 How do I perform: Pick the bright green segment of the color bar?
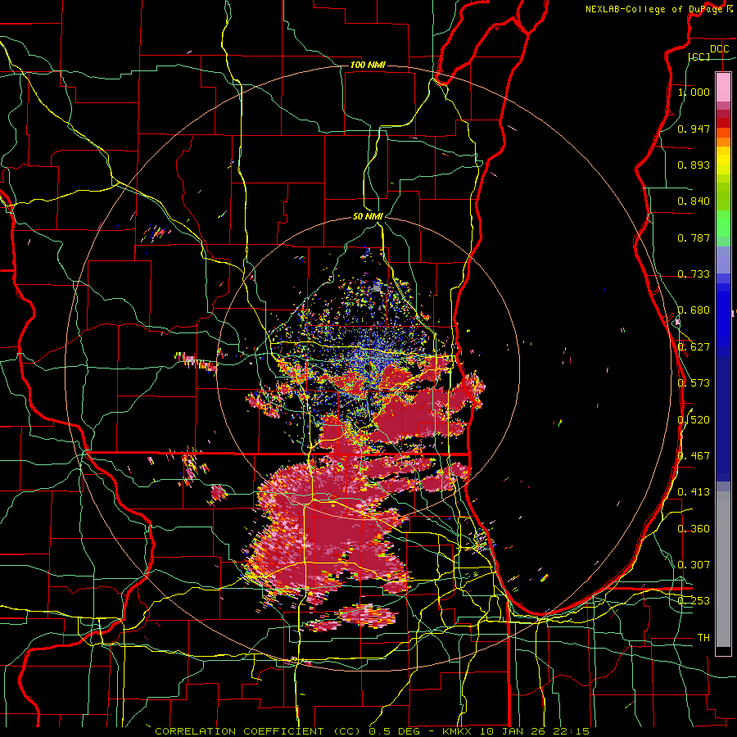[x=723, y=224]
